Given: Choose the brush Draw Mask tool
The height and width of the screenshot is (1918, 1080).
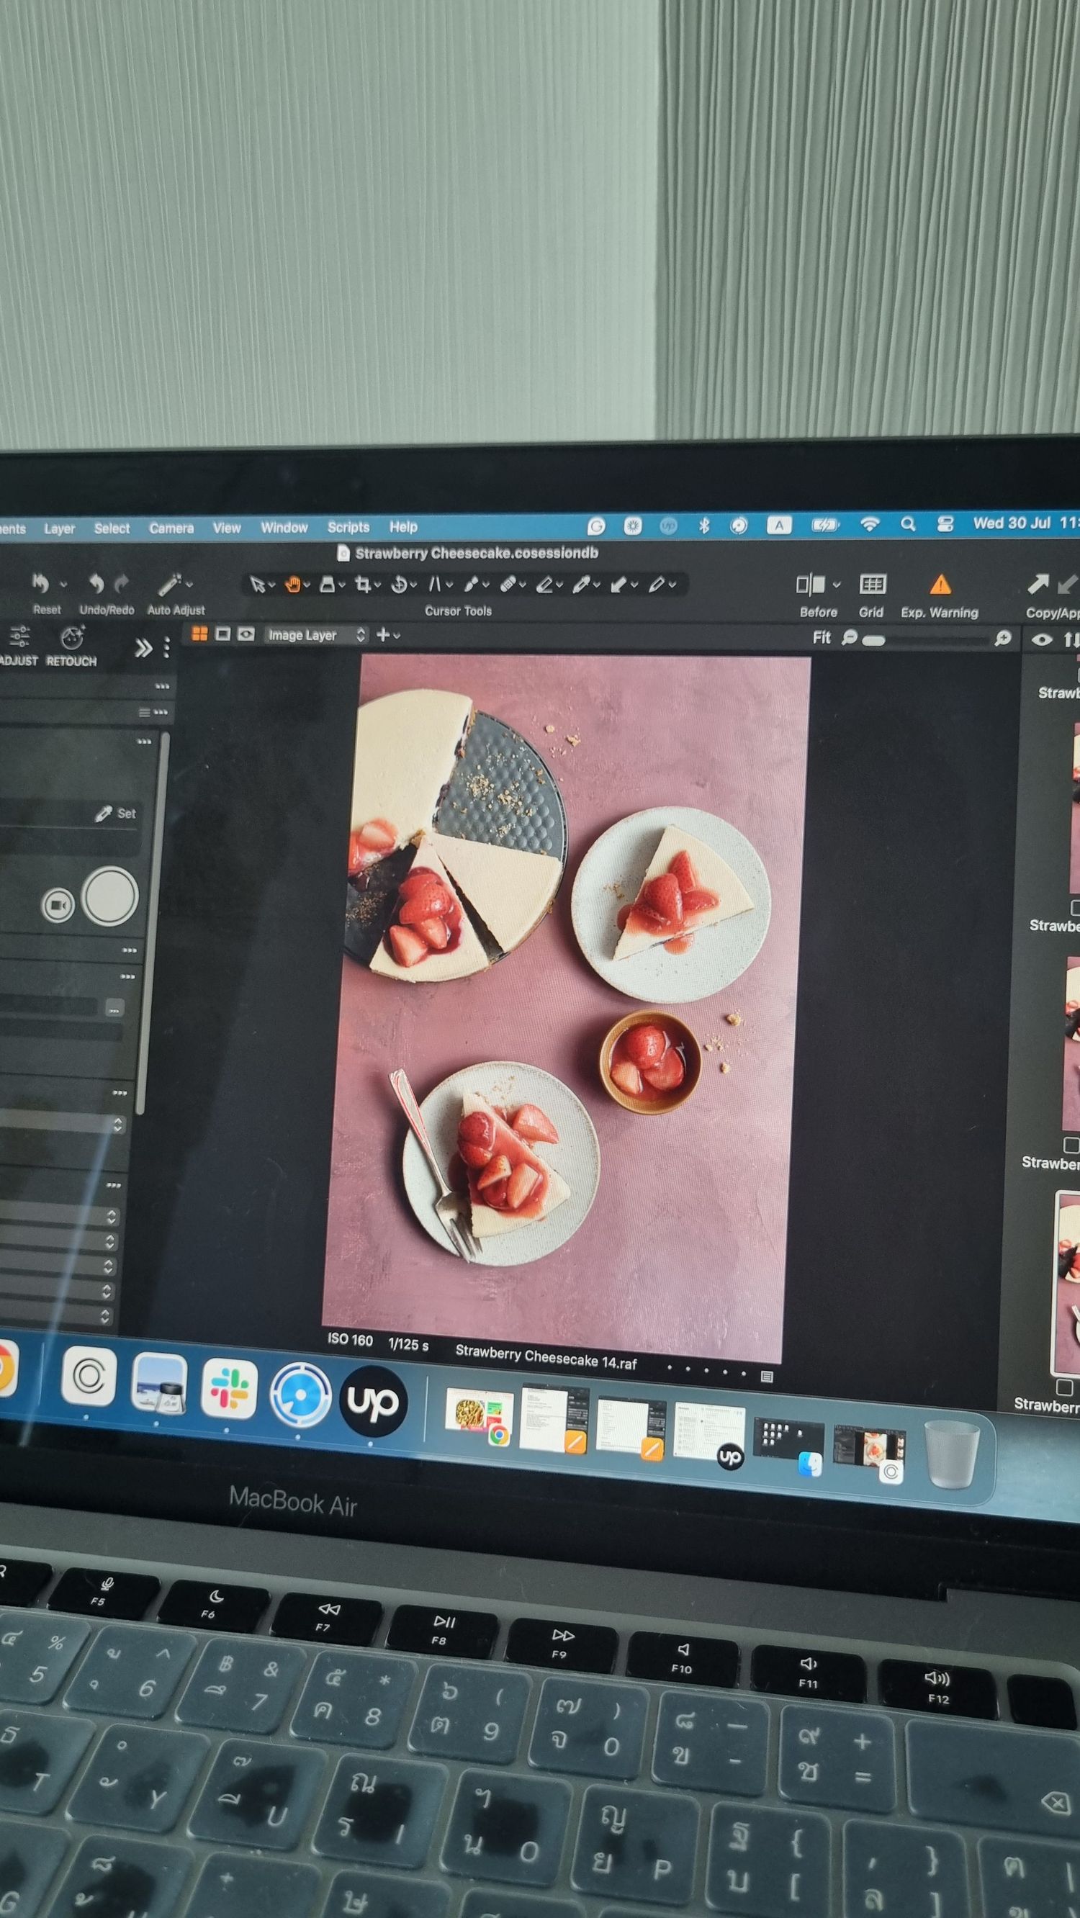Looking at the screenshot, I should click(472, 585).
